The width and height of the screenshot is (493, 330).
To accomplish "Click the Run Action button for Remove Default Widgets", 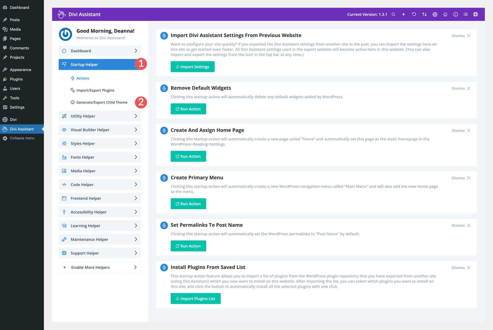I will coord(188,109).
